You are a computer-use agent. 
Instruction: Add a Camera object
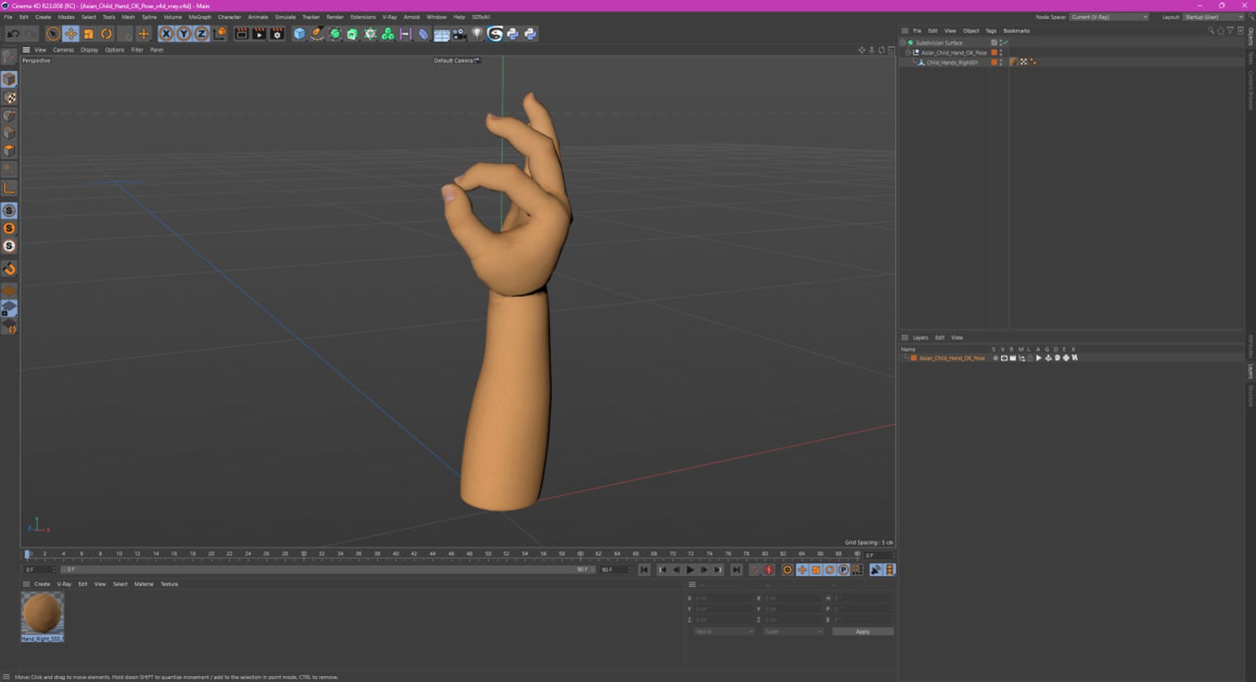pyautogui.click(x=459, y=34)
